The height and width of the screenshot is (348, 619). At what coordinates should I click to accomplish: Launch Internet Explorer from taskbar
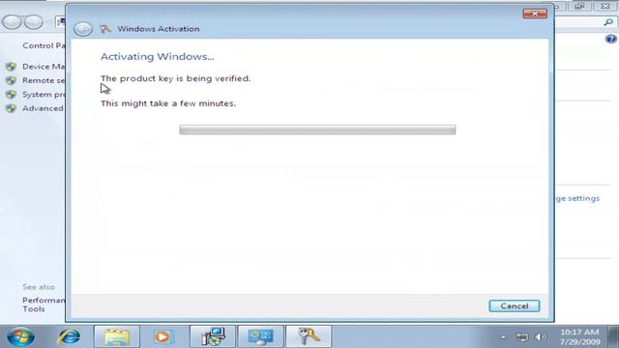tap(69, 337)
